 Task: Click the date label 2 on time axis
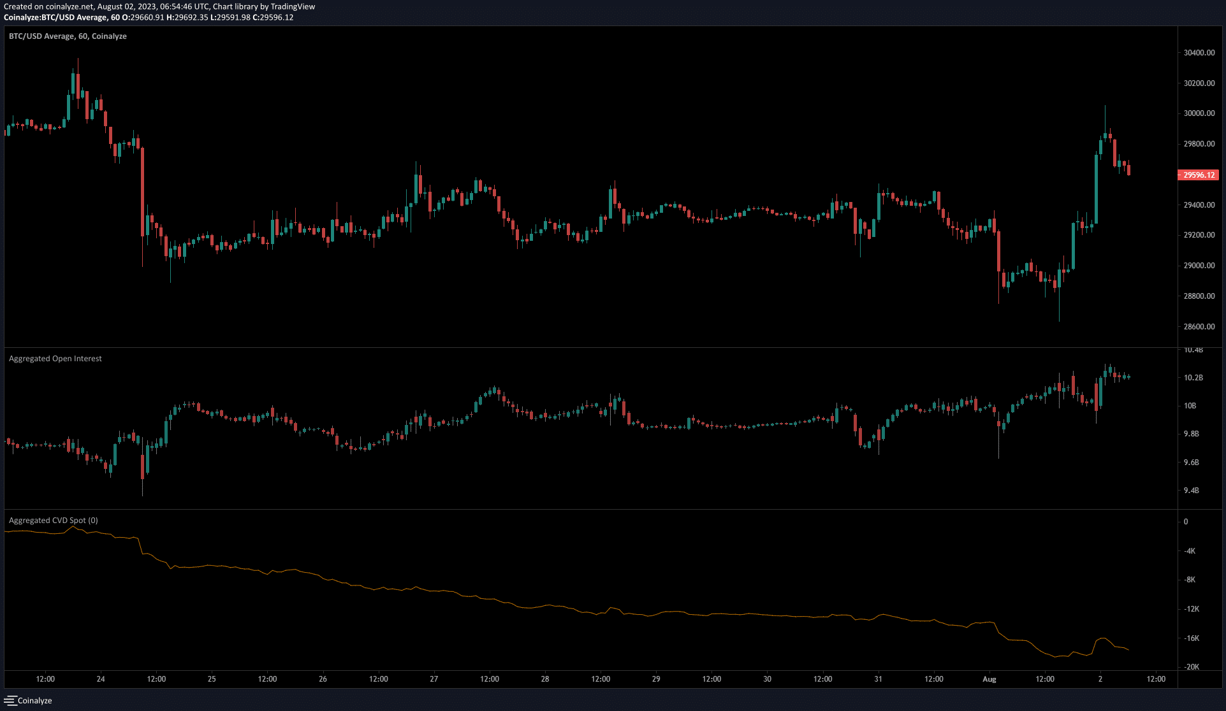click(1100, 679)
